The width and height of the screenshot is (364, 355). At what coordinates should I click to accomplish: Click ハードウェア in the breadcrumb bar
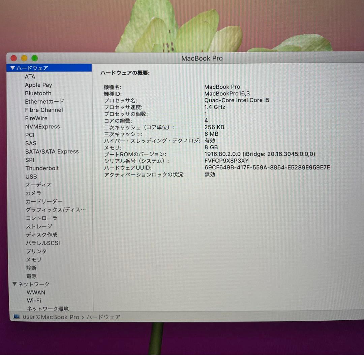point(103,317)
